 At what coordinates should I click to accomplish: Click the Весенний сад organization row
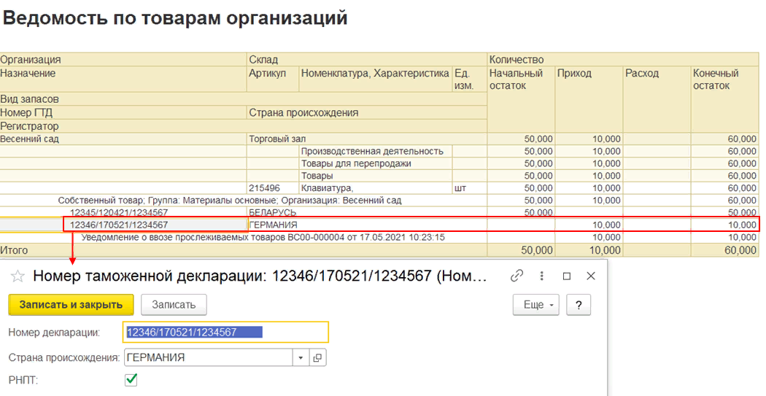point(30,139)
